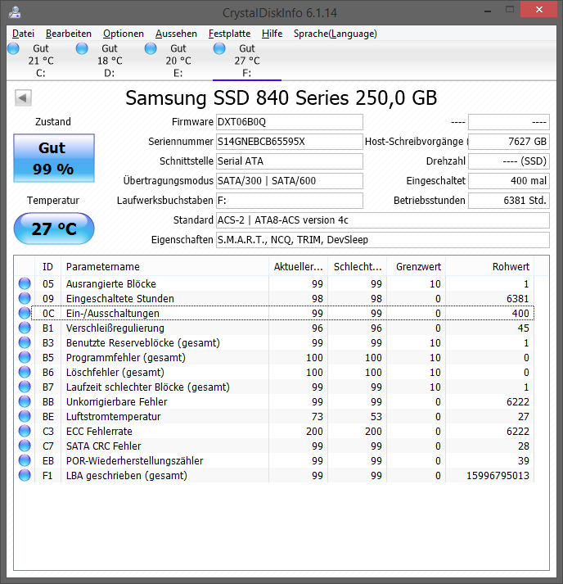This screenshot has width=563, height=584.
Task: Click status icon of Löschfehler row
Action: (25, 372)
